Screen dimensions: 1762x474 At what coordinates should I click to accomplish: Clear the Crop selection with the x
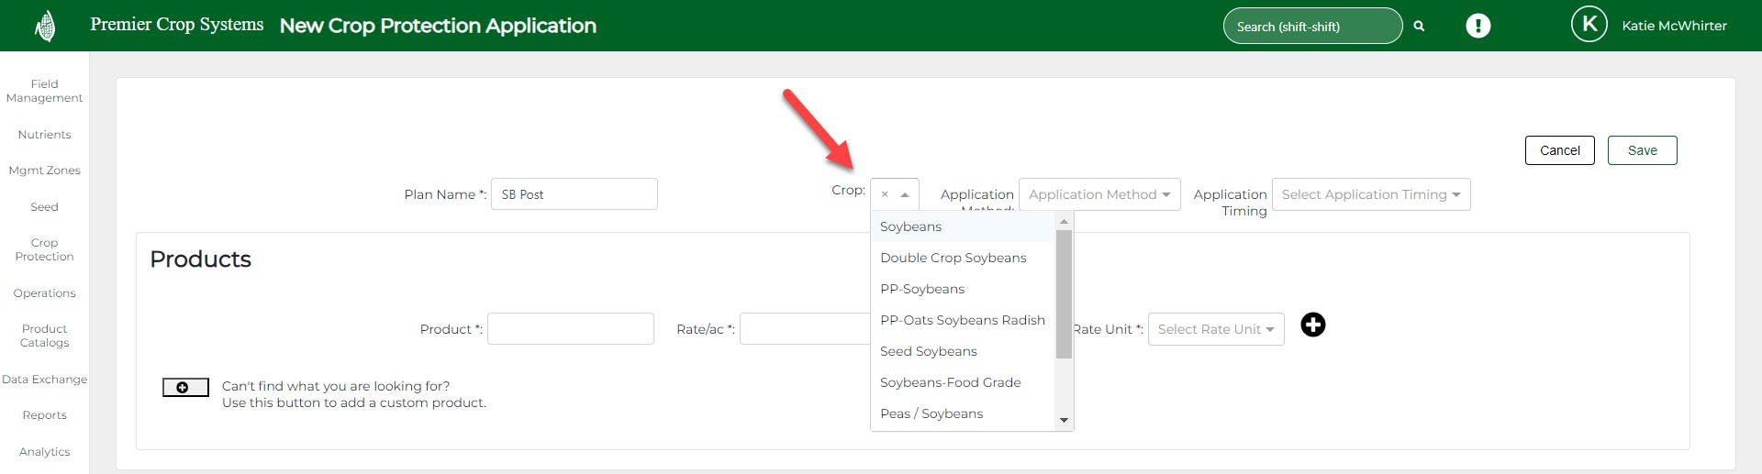pos(885,194)
